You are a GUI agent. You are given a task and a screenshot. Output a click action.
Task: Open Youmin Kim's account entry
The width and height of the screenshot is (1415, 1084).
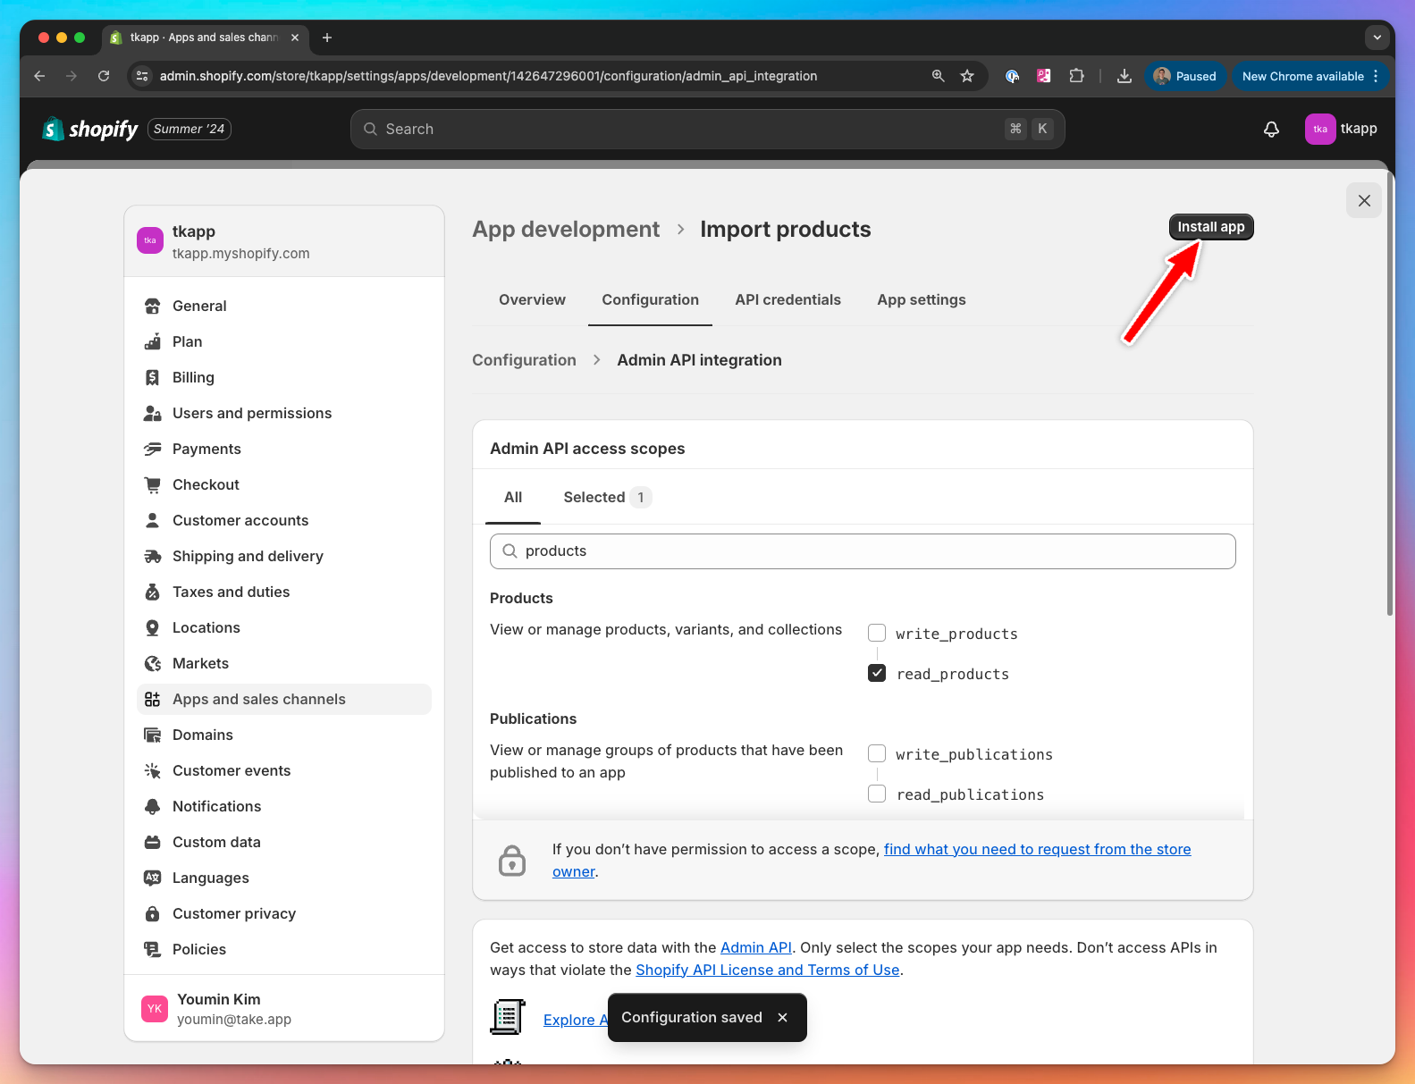pyautogui.click(x=284, y=1008)
